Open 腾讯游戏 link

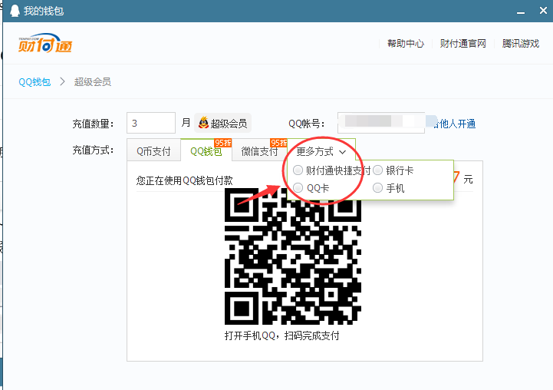point(521,44)
